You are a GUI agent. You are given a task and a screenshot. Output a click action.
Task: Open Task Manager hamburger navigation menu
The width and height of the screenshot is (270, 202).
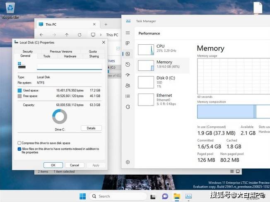128,33
